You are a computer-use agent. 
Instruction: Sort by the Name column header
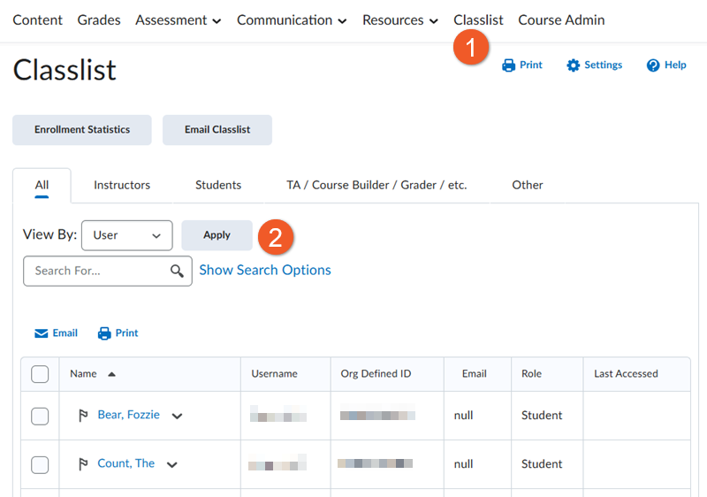point(84,374)
